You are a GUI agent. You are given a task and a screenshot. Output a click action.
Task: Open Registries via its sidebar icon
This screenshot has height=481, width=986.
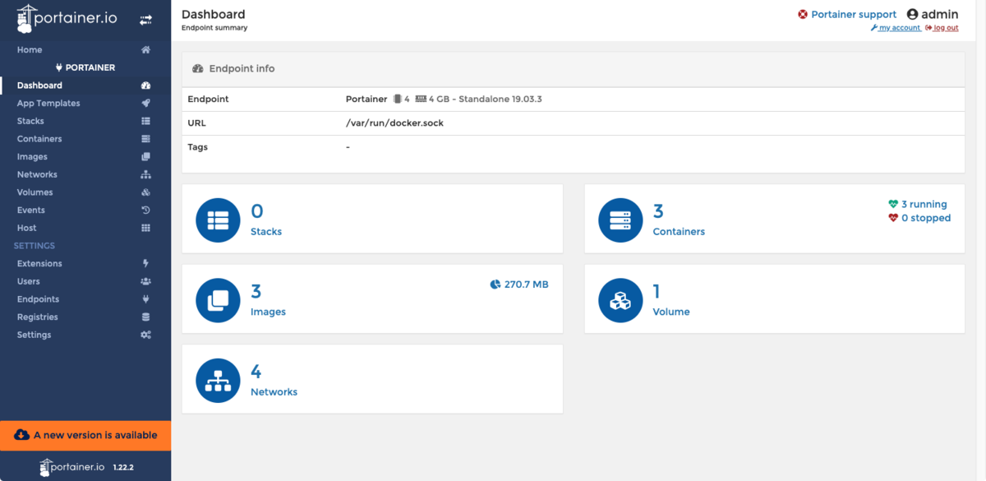[x=145, y=317]
